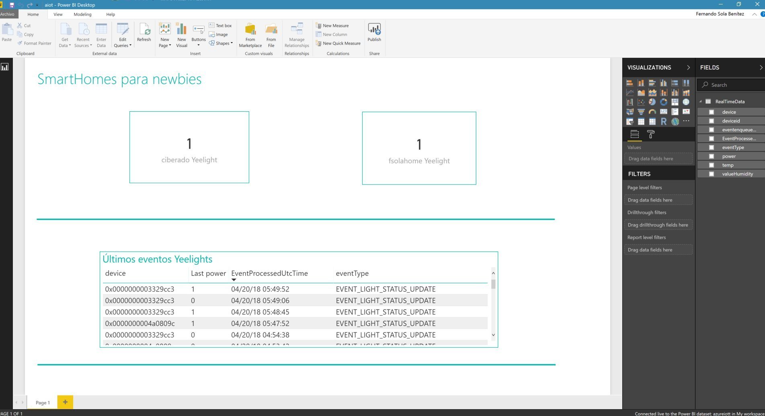Open more visualizations via the ellipsis
765x416 pixels.
coord(686,121)
